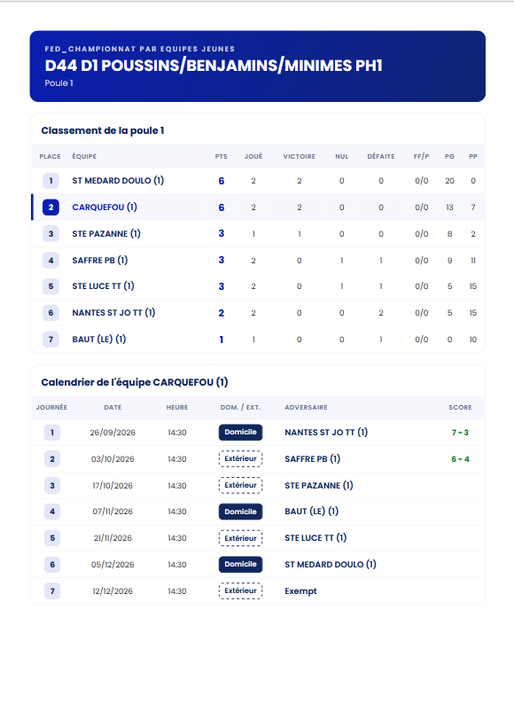Click opponent STE PAZANNE (1) in calendar
Screen dimensions: 514x727
pos(319,485)
